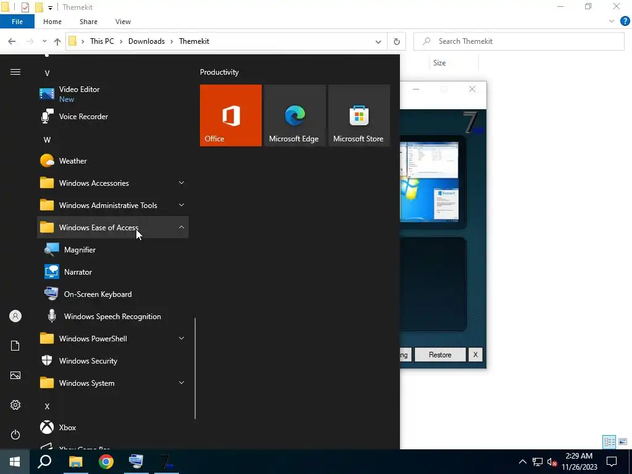Open the File menu in Explorer
This screenshot has width=632, height=474.
point(17,22)
